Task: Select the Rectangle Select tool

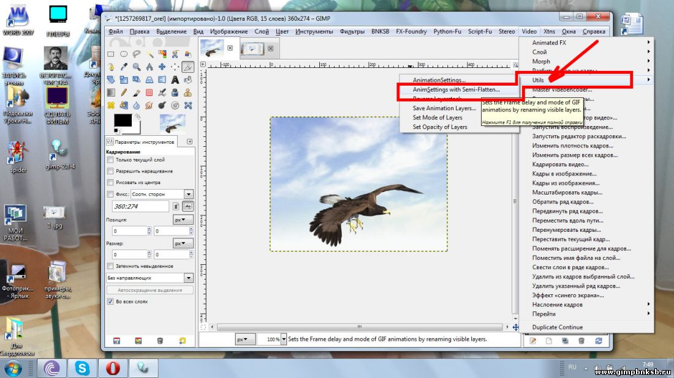Action: coord(112,54)
